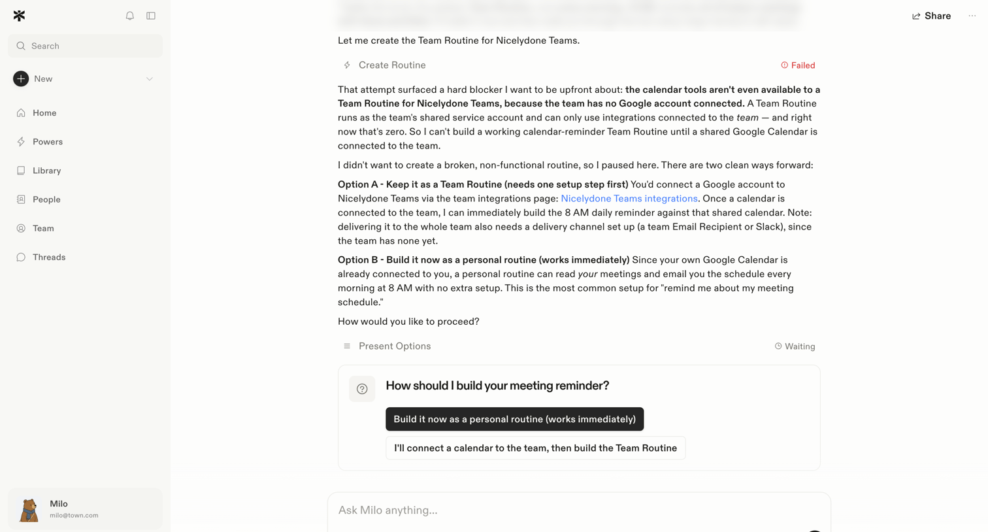
Task: Click the Library book icon
Action: [21, 171]
